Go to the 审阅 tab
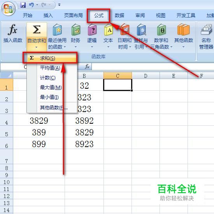214x214 pixels. click(140, 16)
